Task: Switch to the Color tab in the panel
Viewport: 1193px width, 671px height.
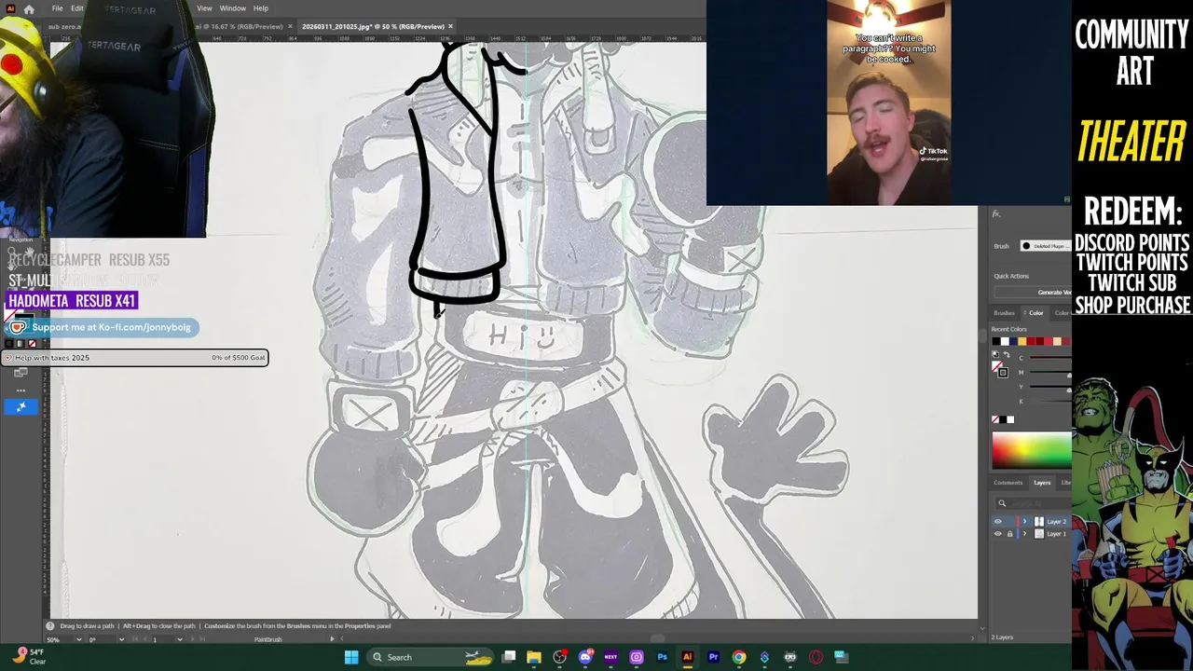Action: point(1035,313)
